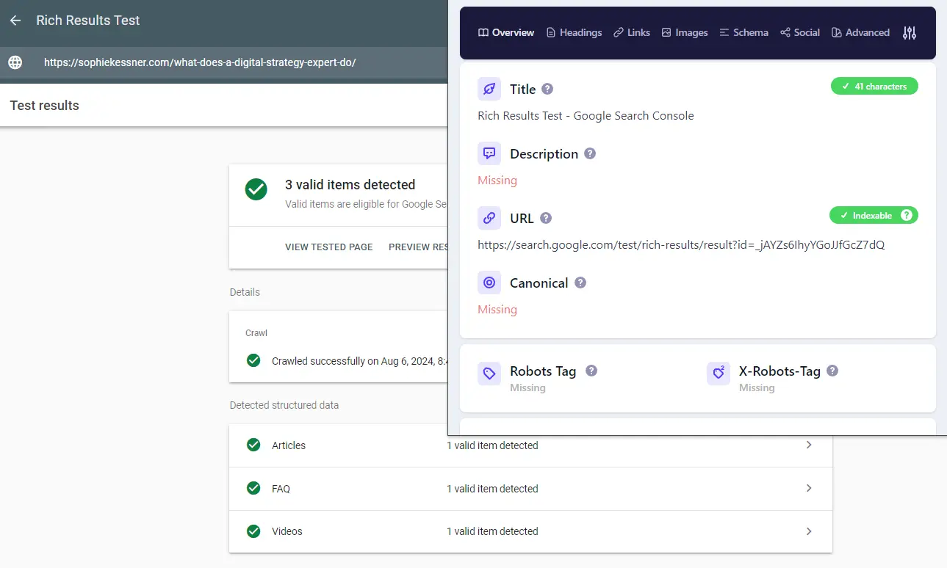Switch to the Overview tab
Image resolution: width=947 pixels, height=568 pixels.
pyautogui.click(x=506, y=32)
